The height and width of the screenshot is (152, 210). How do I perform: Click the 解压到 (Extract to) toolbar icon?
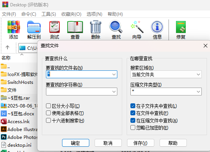click(x=34, y=27)
